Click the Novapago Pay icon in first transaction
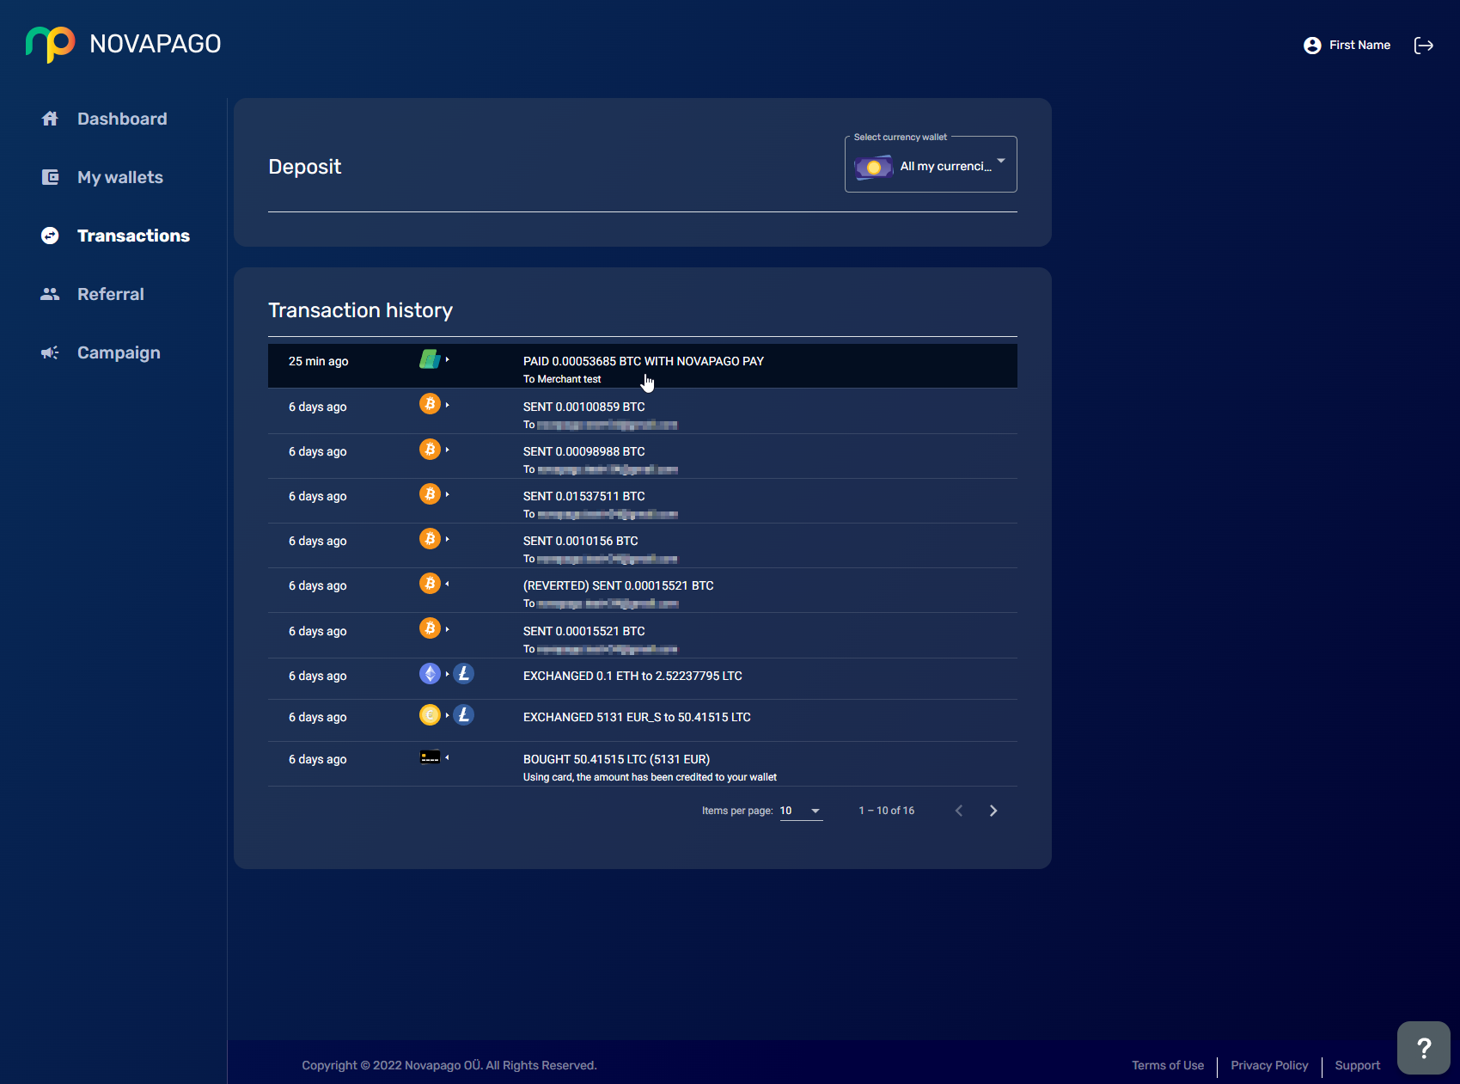This screenshot has width=1460, height=1084. tap(430, 359)
